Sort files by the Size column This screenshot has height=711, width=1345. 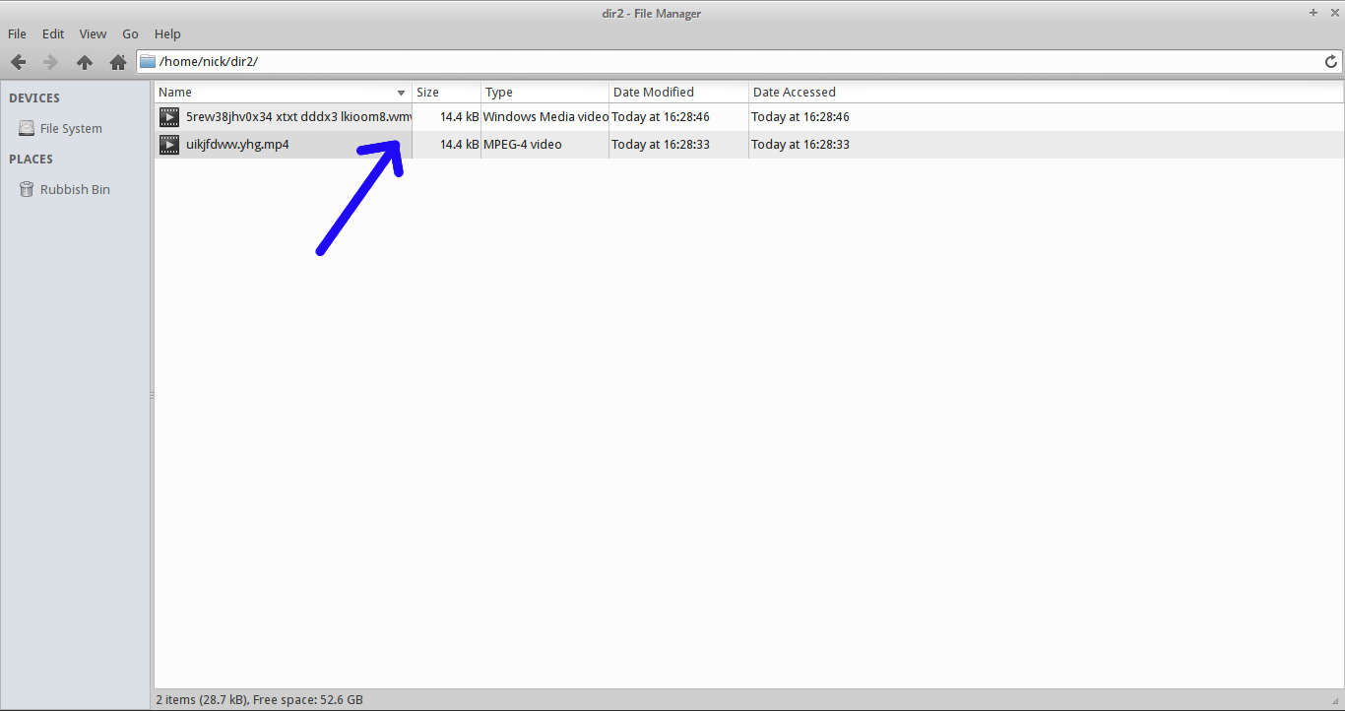pyautogui.click(x=445, y=93)
